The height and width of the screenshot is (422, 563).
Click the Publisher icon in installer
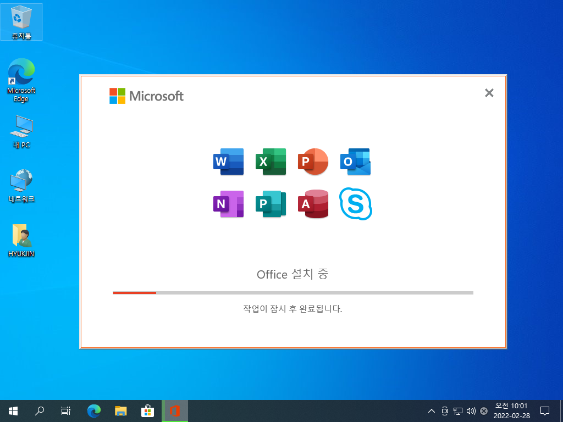click(x=271, y=204)
